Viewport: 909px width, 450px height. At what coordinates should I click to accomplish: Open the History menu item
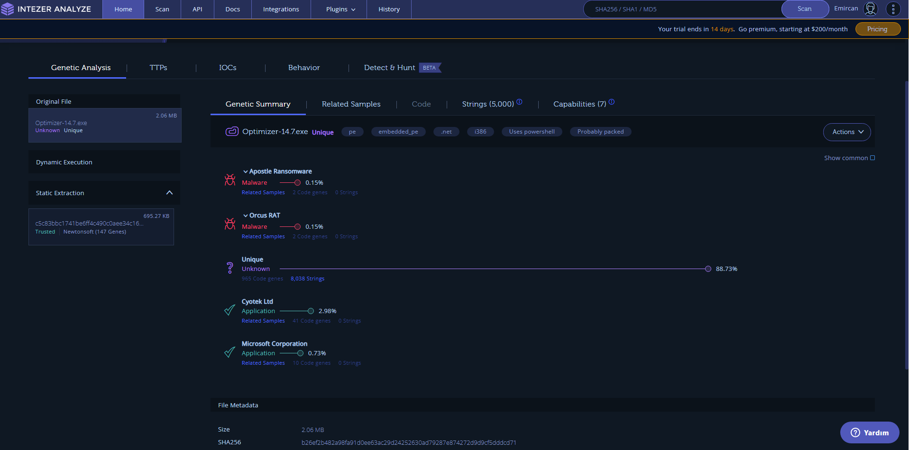tap(389, 9)
